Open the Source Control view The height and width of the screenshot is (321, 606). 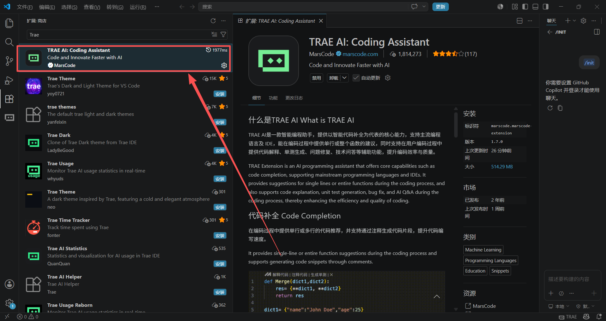coord(9,61)
